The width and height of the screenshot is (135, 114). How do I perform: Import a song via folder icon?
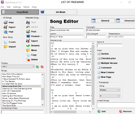[6, 47]
